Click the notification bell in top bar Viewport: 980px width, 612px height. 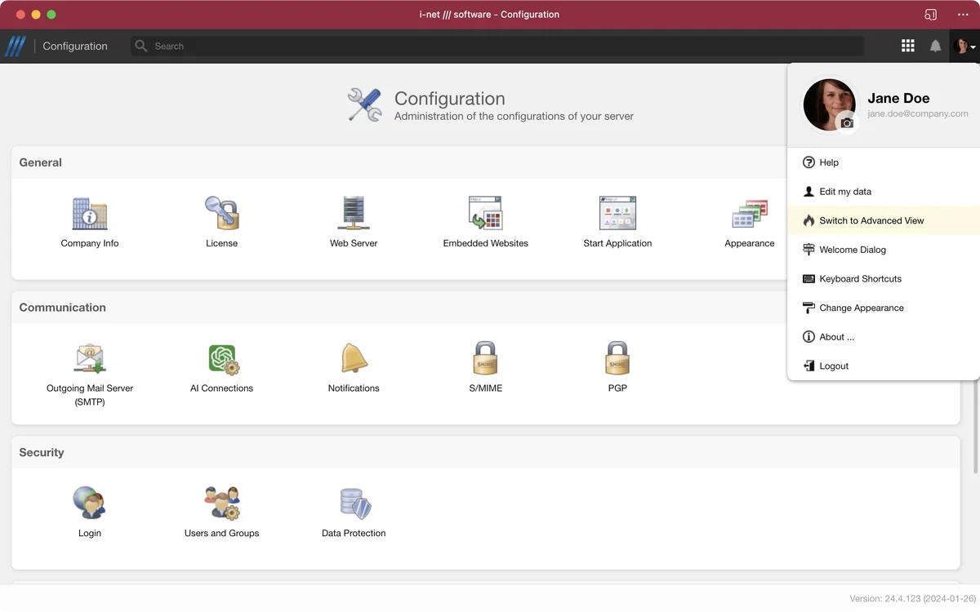pyautogui.click(x=935, y=47)
